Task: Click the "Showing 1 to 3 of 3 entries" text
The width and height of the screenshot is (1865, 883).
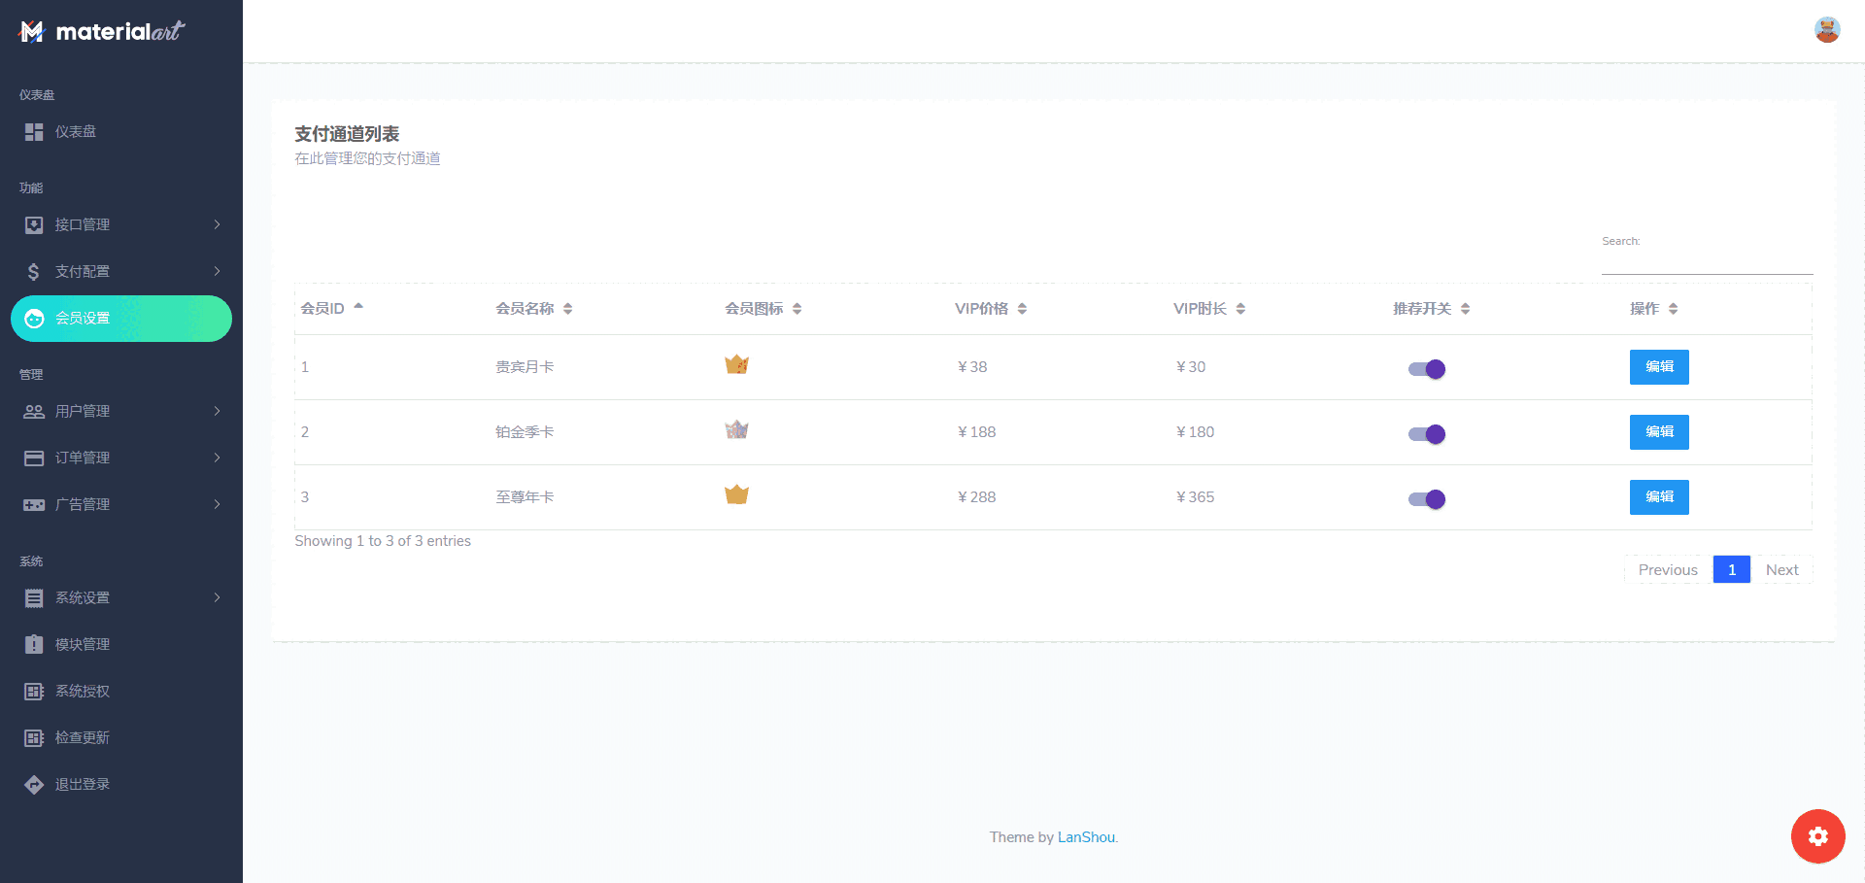Action: (383, 541)
